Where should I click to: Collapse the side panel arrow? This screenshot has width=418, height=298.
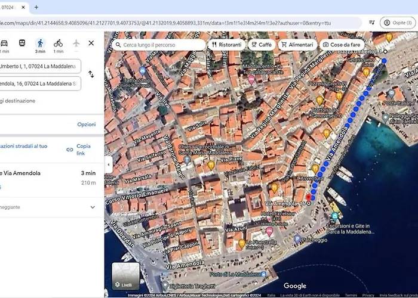[108, 165]
